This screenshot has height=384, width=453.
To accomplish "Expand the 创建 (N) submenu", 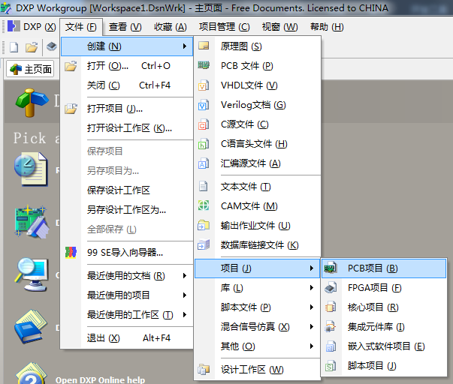I will point(127,46).
